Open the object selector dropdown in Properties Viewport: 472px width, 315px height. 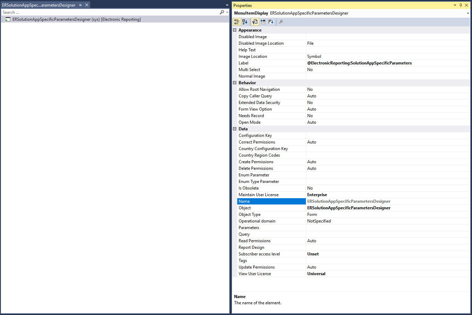(x=468, y=13)
